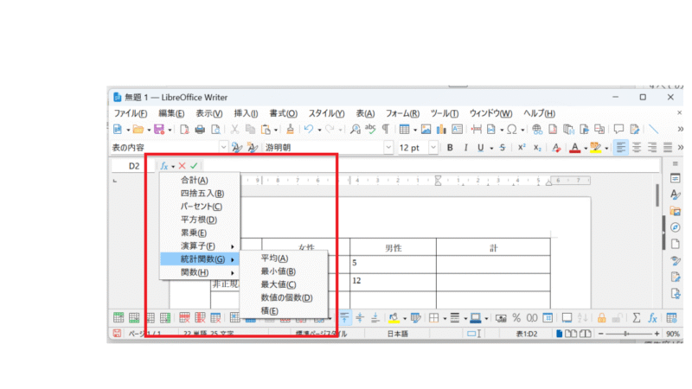Open Insert Table dropdown arrow
The height and width of the screenshot is (389, 692).
point(415,130)
